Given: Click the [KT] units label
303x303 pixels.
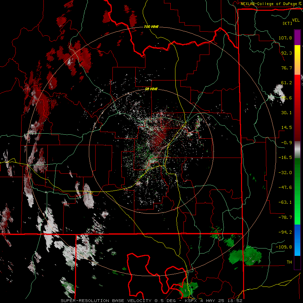Looking at the screenshot, I should click(288, 23).
